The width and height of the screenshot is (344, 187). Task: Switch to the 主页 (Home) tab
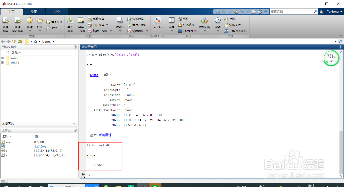[x=11, y=12]
